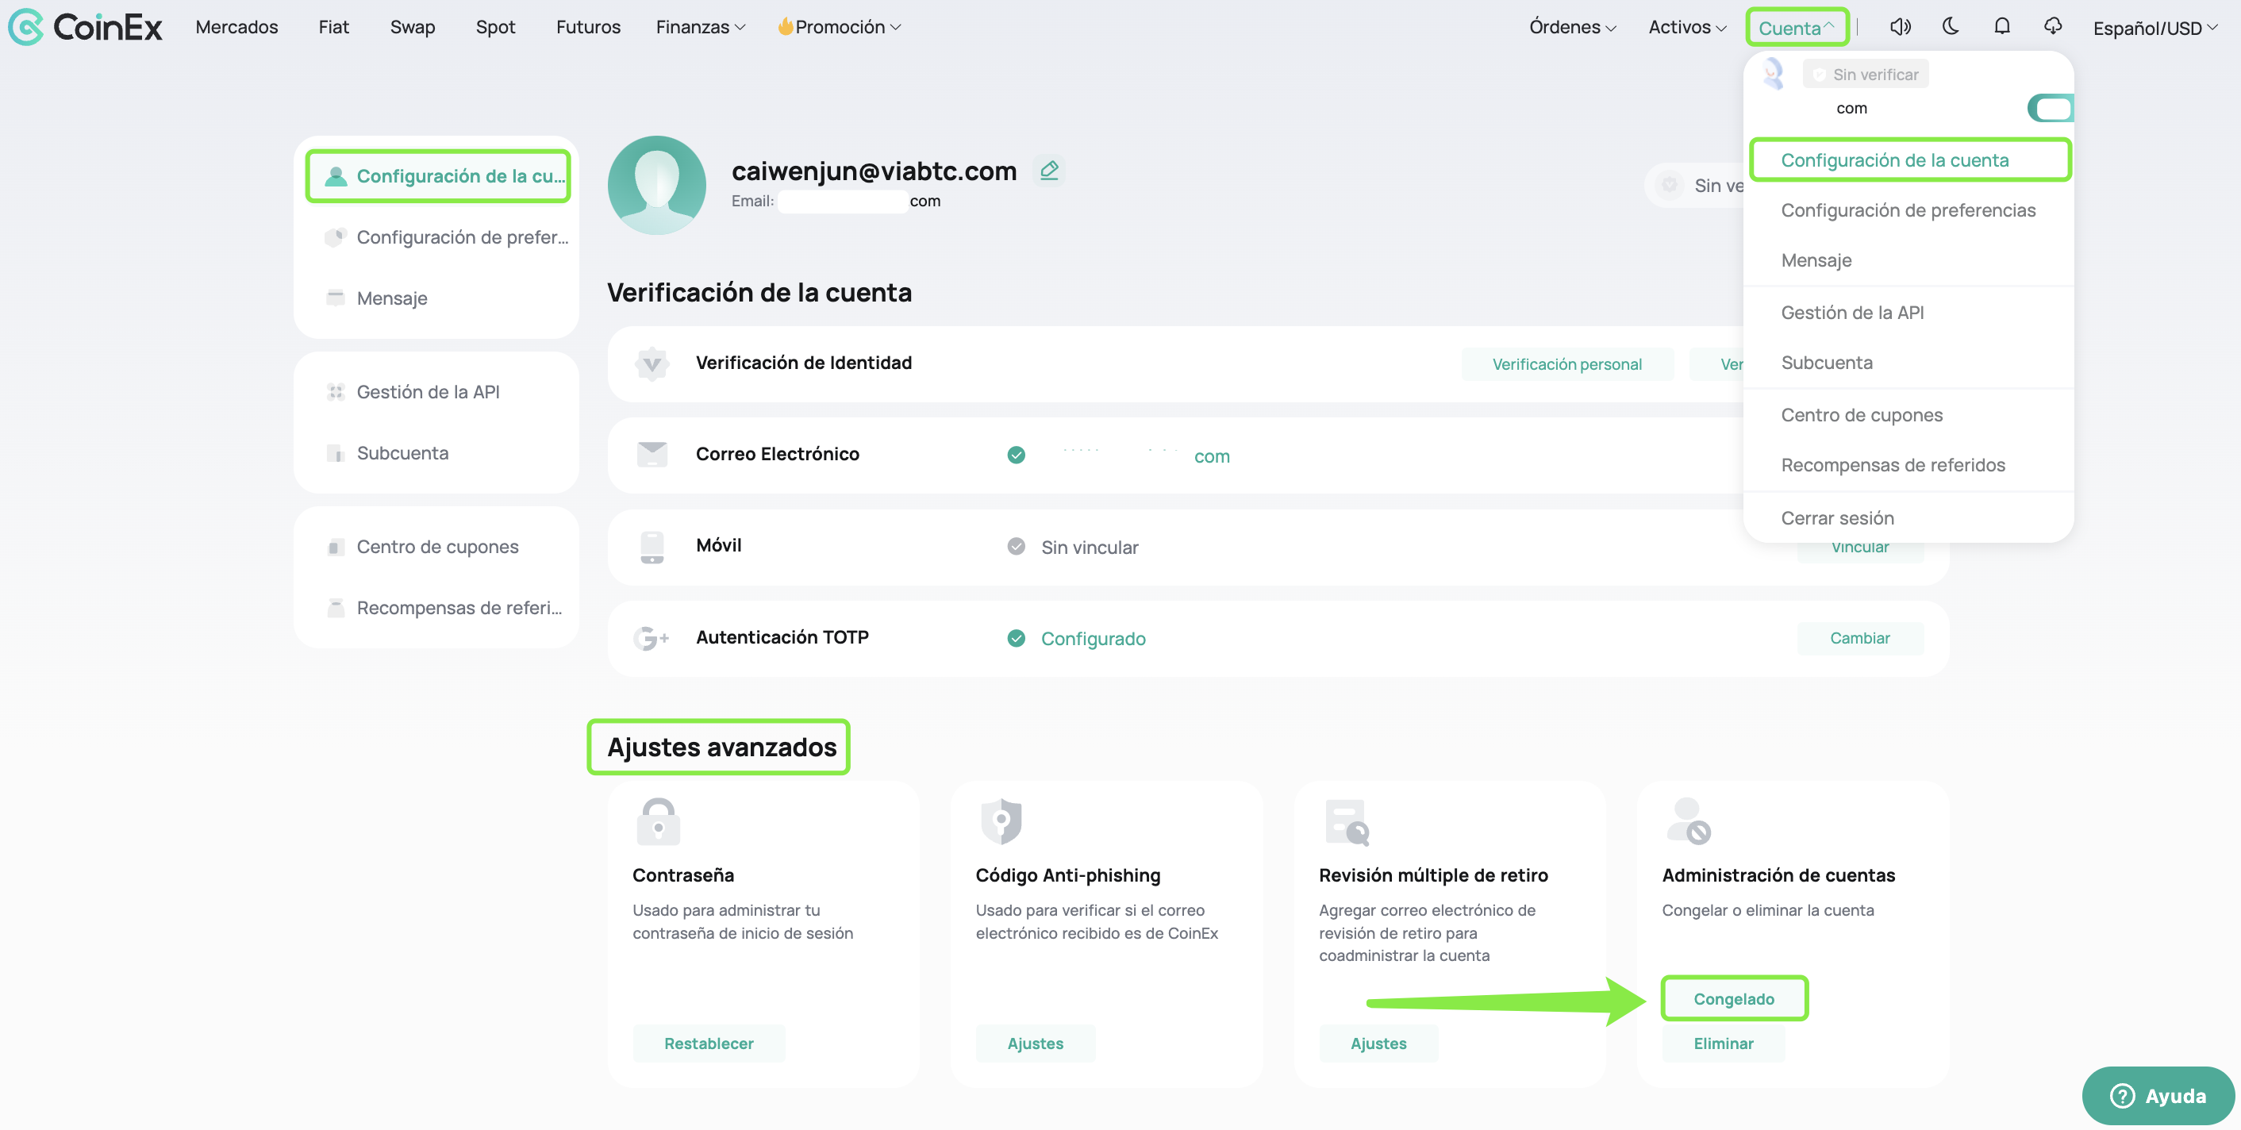
Task: Click the anti-phishing shield icon
Action: 1001,821
